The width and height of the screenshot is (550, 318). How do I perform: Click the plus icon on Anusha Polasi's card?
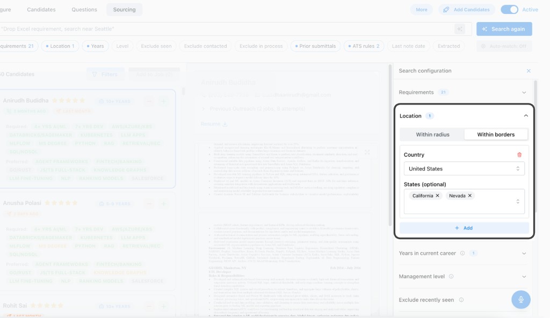pyautogui.click(x=163, y=203)
